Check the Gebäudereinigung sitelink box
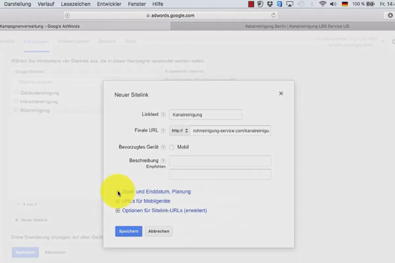Image resolution: width=395 pixels, height=263 pixels. click(16, 93)
